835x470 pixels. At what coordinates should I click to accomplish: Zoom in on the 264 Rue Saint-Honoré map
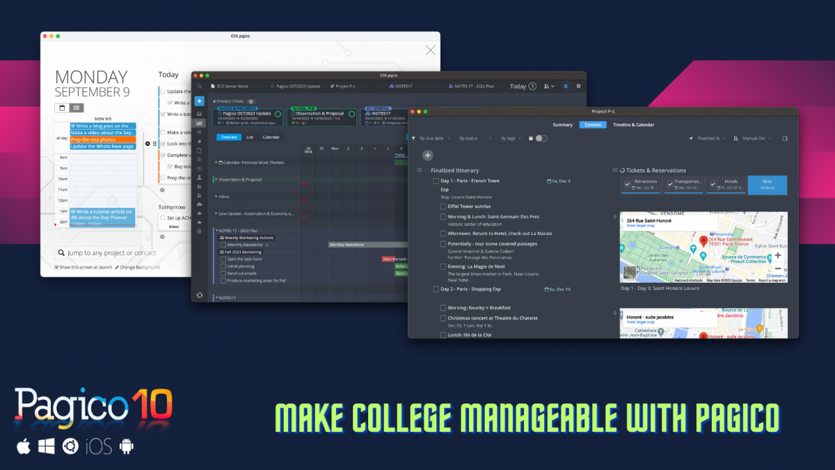(777, 255)
